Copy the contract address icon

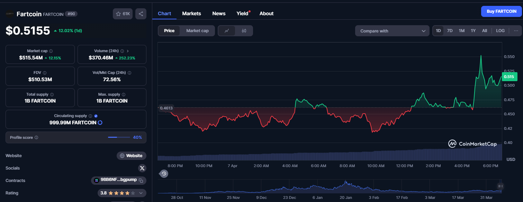(x=141, y=181)
